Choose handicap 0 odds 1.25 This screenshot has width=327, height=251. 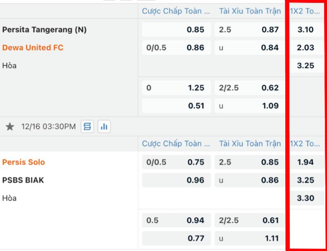coord(176,88)
